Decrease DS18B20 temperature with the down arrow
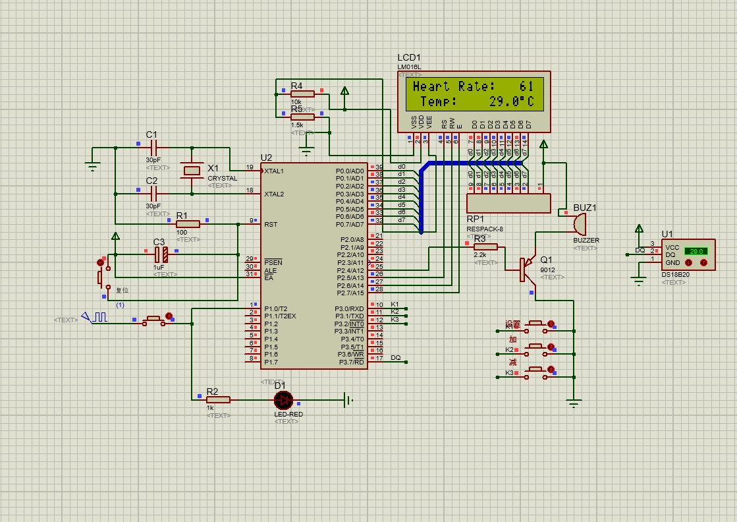Screen dimensions: 737x522 point(688,263)
